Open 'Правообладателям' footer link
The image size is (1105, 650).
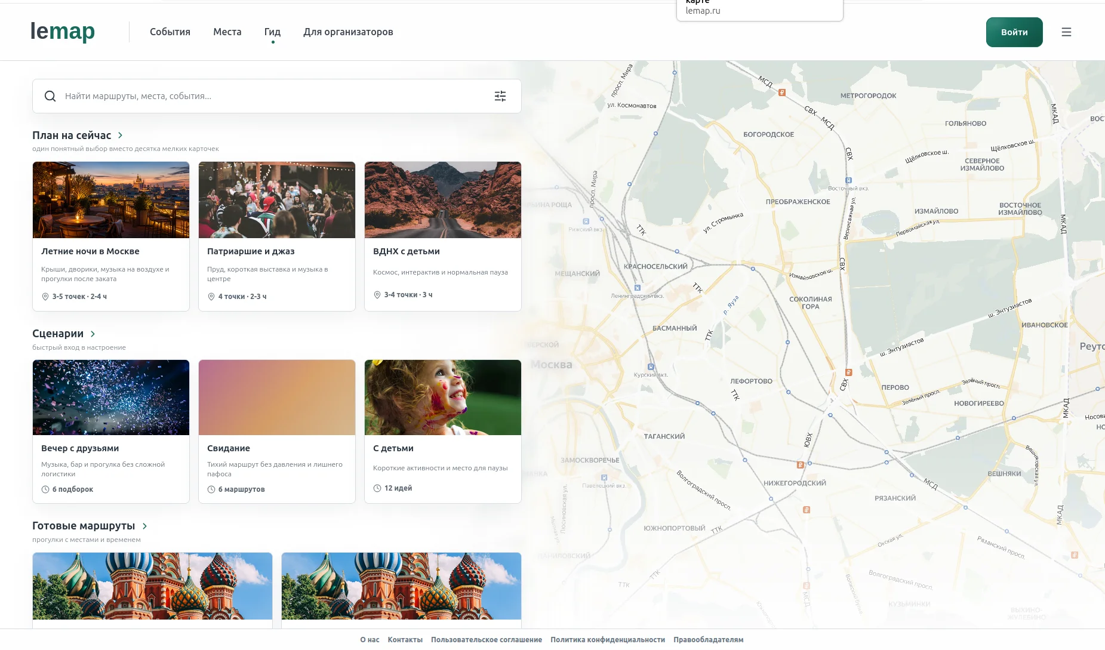click(709, 640)
